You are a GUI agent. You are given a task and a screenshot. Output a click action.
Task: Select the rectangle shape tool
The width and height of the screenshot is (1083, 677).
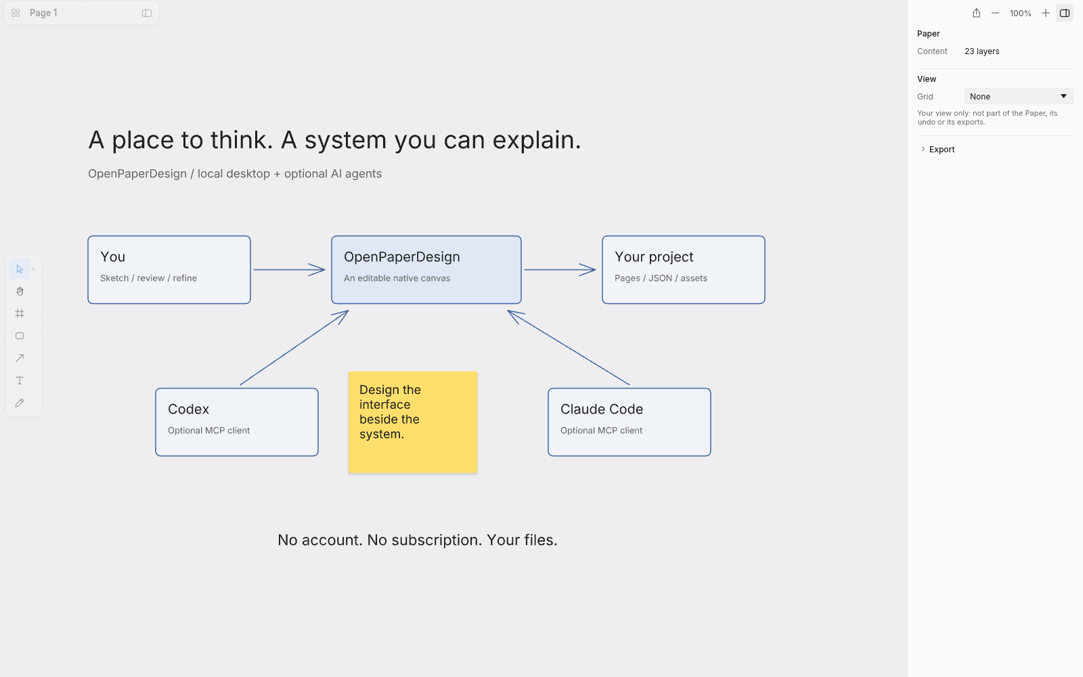pos(20,336)
